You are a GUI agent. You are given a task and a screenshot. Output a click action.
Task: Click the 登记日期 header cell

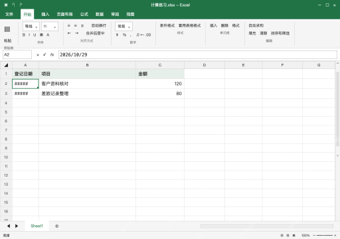coord(25,74)
